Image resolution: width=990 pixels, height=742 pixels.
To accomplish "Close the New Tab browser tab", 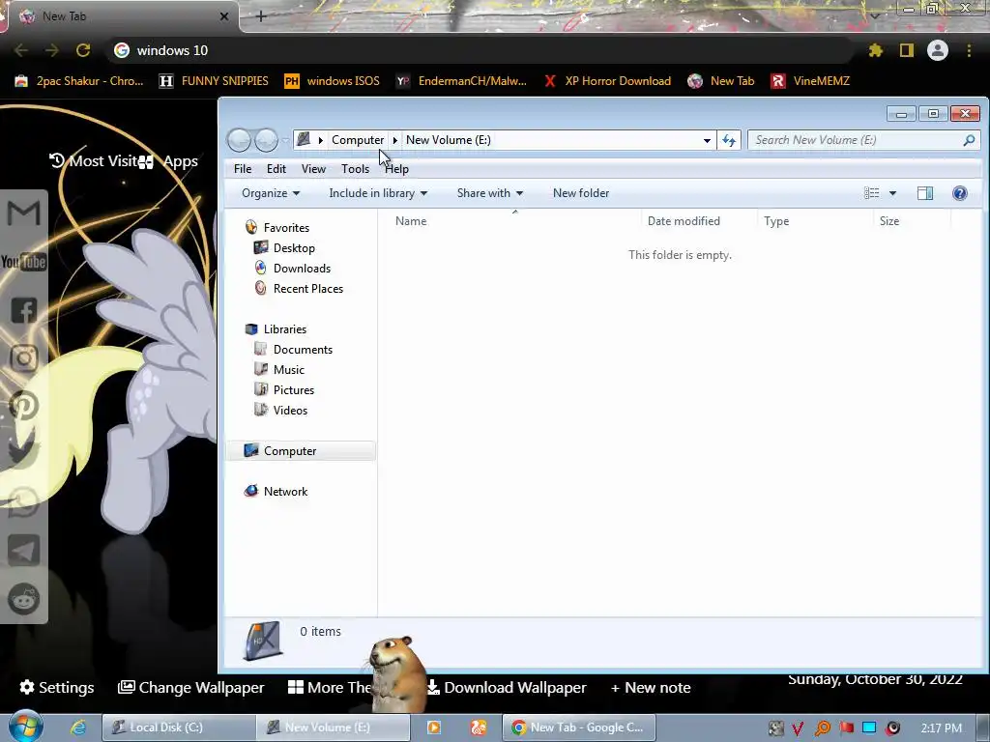I will tap(224, 16).
